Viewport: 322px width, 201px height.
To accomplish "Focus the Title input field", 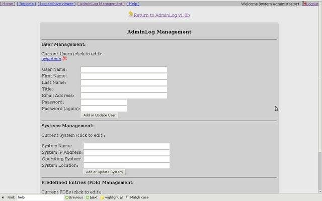I will (x=124, y=89).
